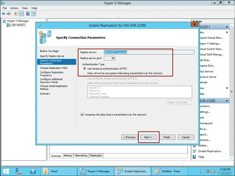Click the Select Certificate... button
Image resolution: width=235 pixels, height=176 pixels.
point(179,103)
